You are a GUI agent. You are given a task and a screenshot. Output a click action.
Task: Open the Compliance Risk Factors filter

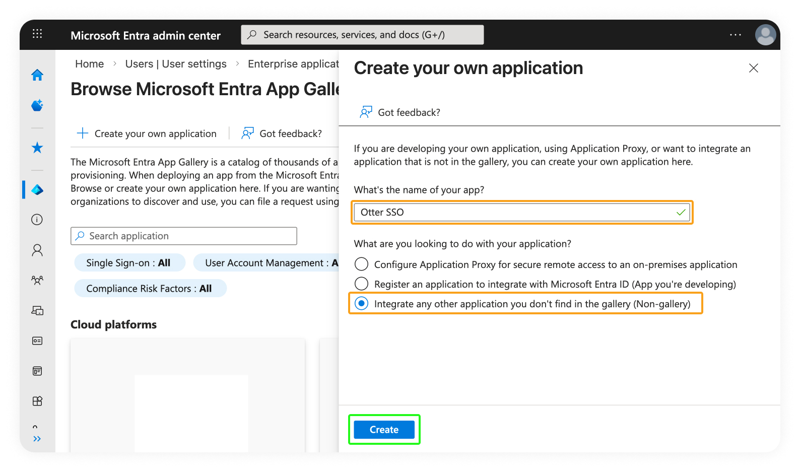150,289
